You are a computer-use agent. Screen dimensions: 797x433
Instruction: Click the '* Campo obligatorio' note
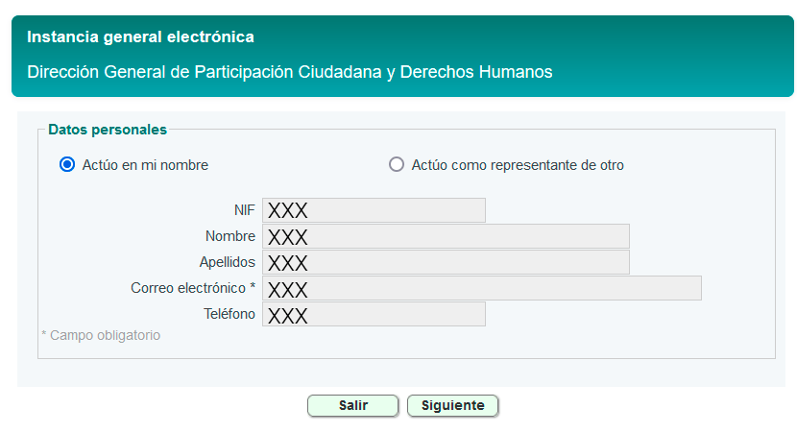coord(101,335)
